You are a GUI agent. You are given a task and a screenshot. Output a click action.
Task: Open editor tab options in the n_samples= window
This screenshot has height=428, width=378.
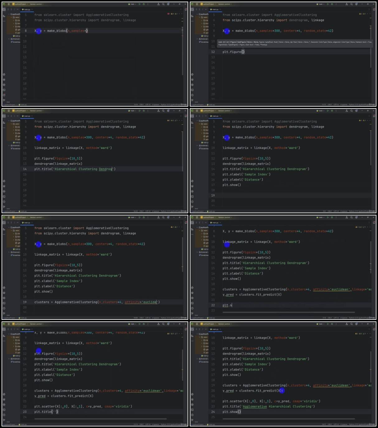tap(181, 10)
